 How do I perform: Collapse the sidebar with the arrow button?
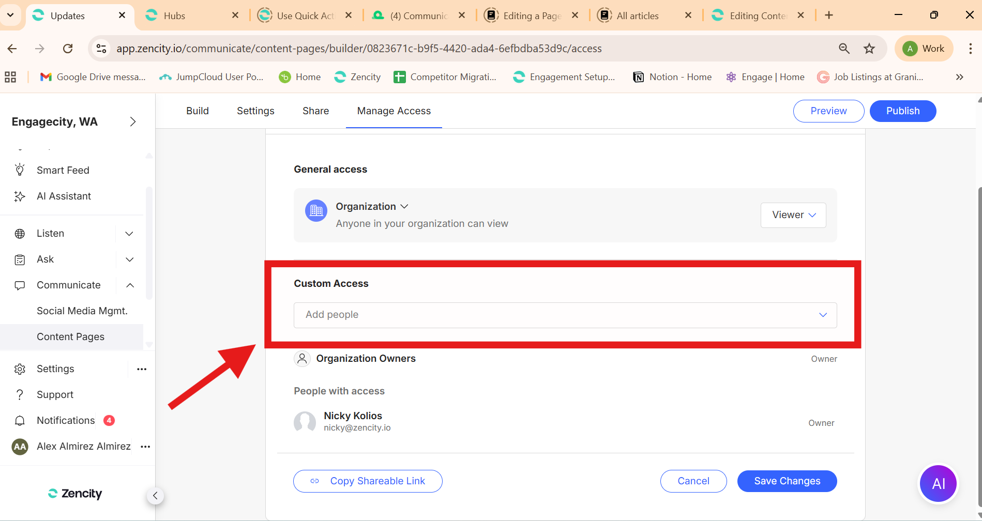[x=155, y=496]
